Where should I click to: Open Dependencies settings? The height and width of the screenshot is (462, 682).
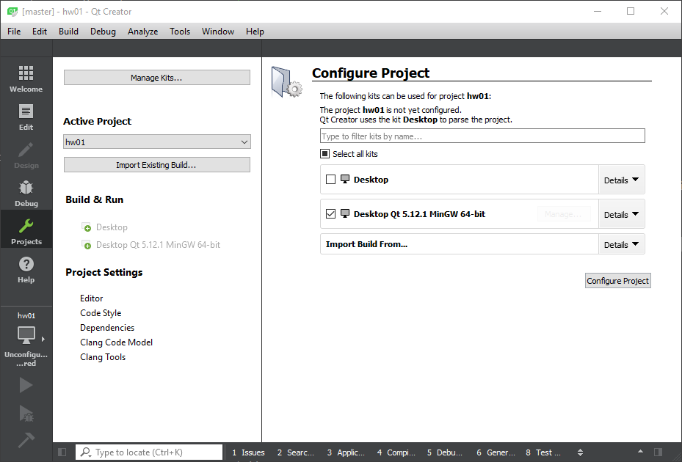click(x=107, y=328)
